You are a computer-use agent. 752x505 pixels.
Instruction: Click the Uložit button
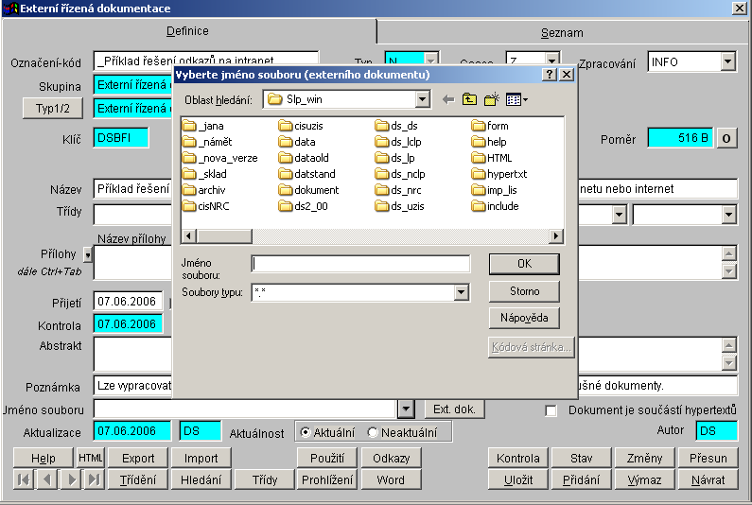click(517, 479)
